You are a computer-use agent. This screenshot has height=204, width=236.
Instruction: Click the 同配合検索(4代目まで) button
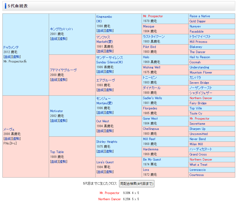[136, 184]
